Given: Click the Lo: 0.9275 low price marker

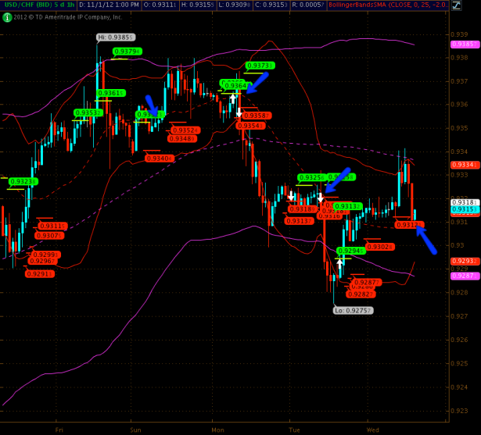Looking at the screenshot, I should [353, 310].
